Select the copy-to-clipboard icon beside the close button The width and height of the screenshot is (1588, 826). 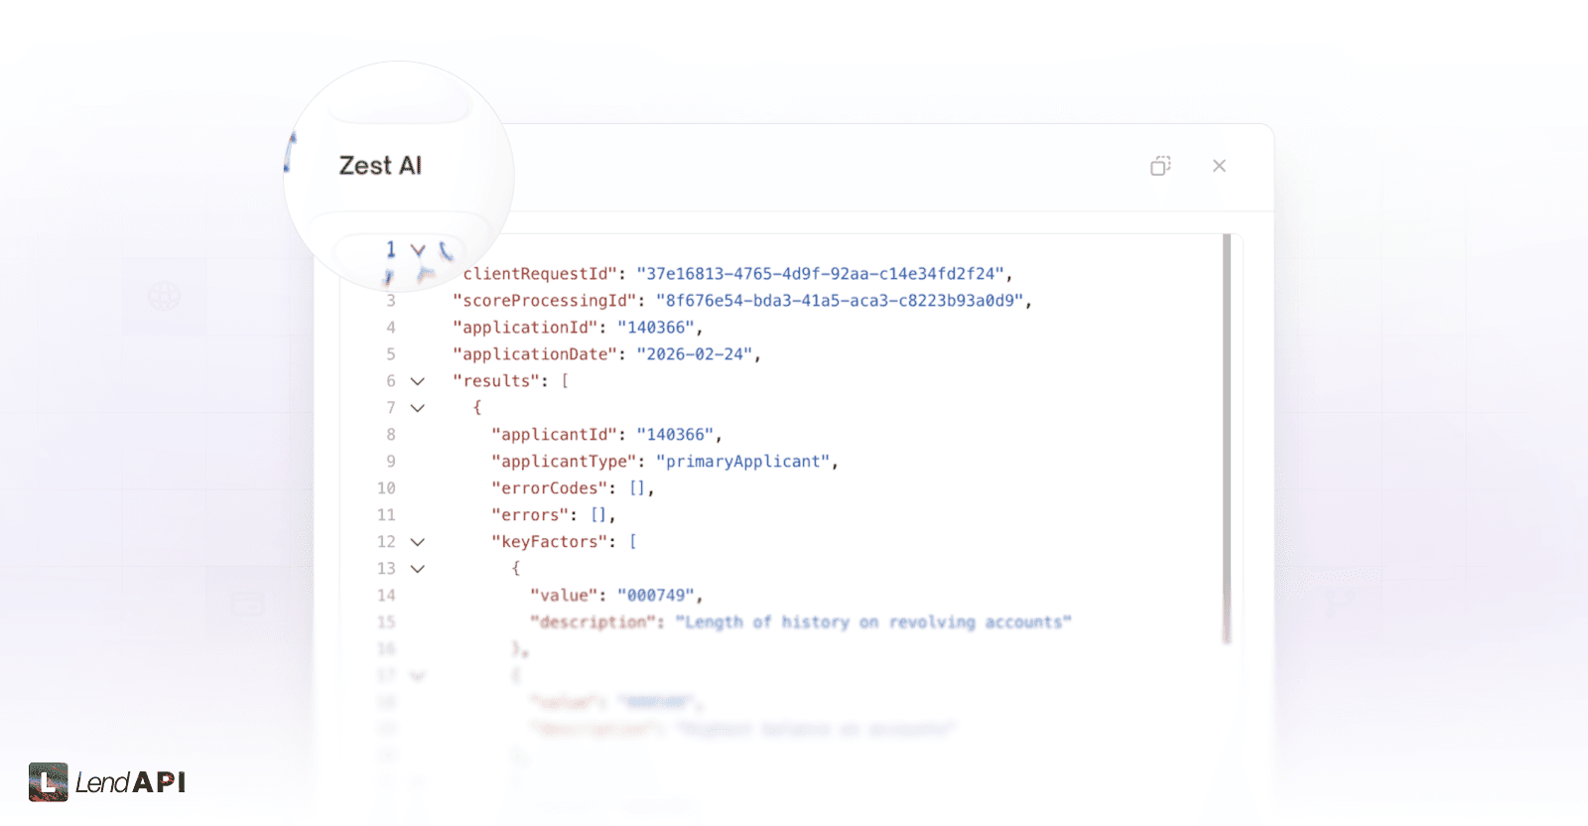1161,165
